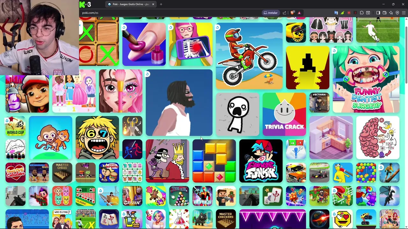This screenshot has width=408, height=229.
Task: Open the World Cup game tile
Action: [x=15, y=126]
